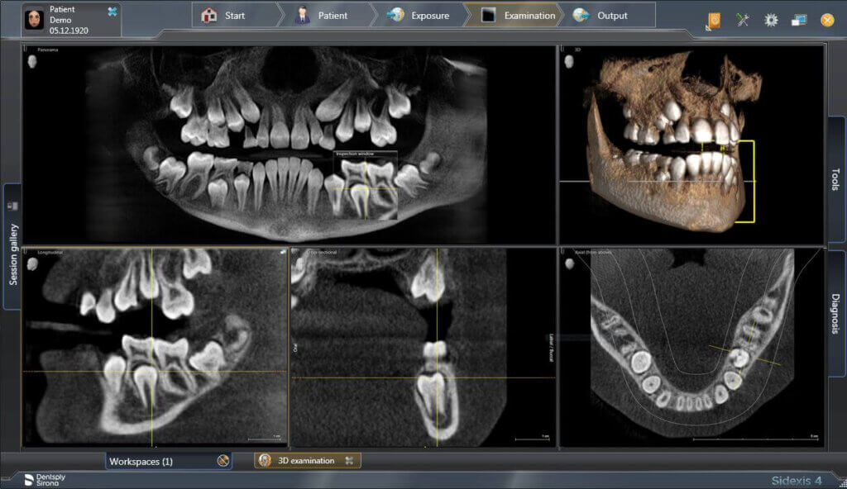Click the skull icon on 3D examination tab
This screenshot has width=847, height=489.
[x=265, y=460]
